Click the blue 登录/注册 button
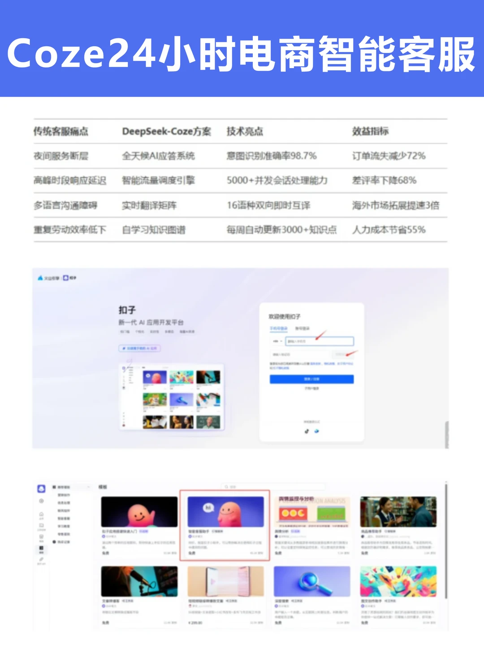 (311, 379)
